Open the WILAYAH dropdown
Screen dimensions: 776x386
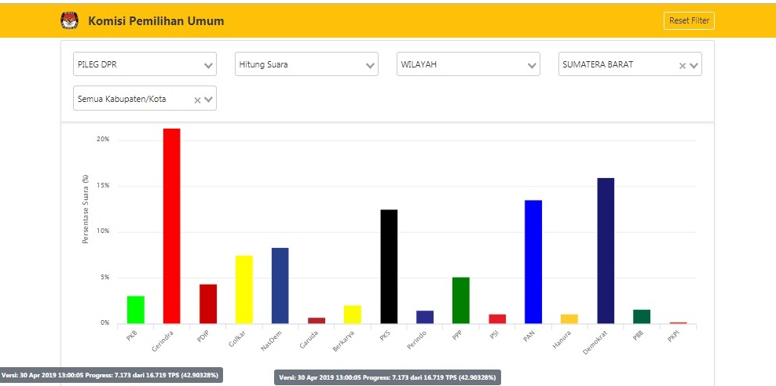point(468,64)
